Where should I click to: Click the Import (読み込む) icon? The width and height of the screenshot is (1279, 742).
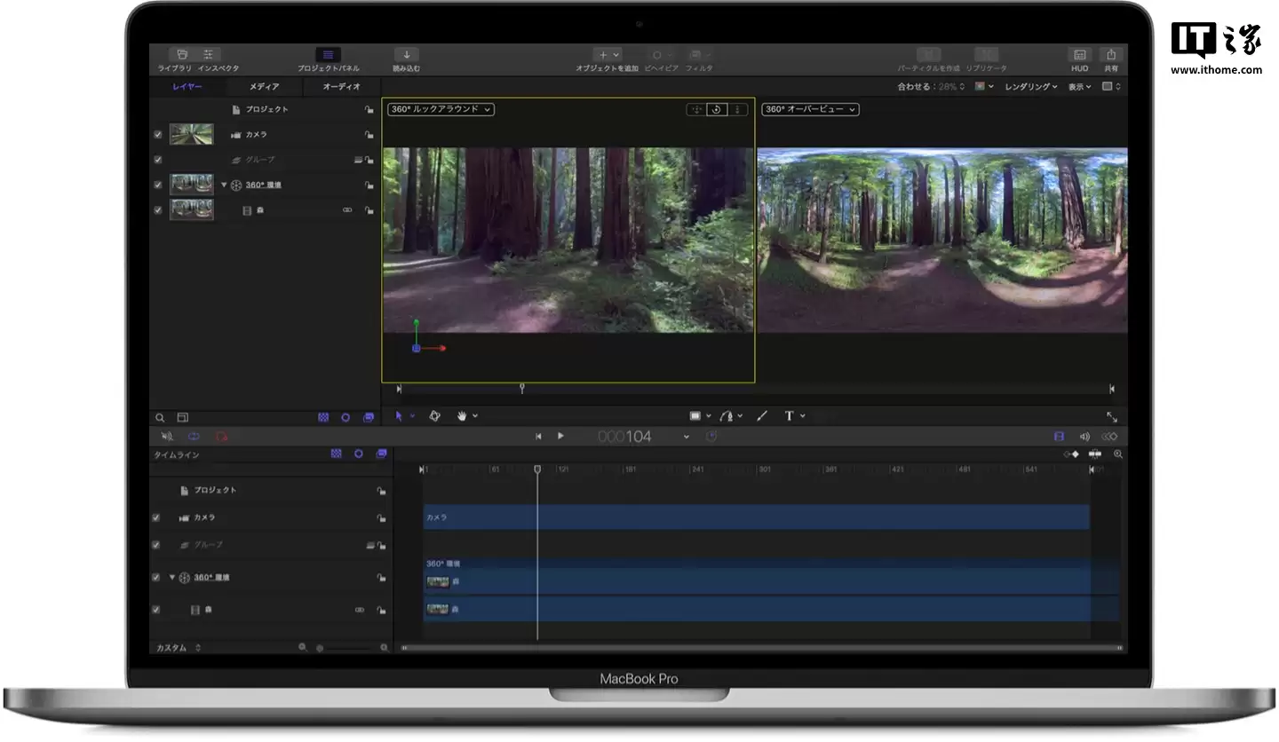406,54
